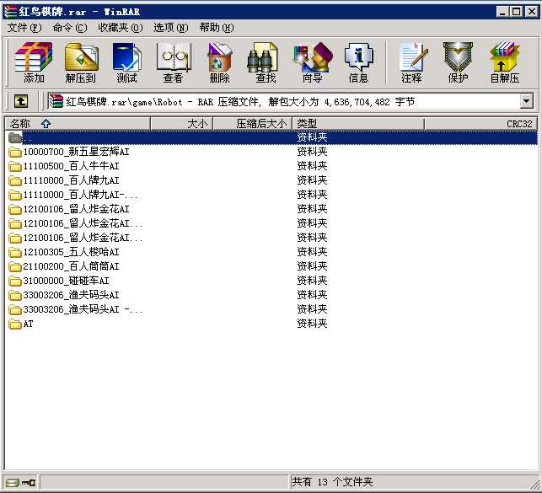Click the 解压到 (Extract to) toolbar icon
The image size is (542, 493).
(81, 62)
